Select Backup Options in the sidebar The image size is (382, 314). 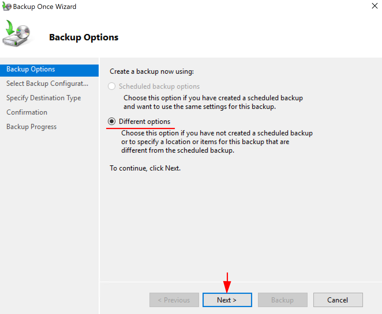tap(31, 69)
